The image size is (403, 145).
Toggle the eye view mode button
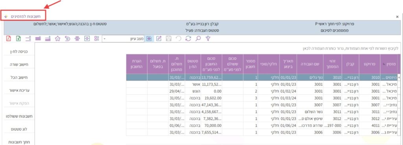coord(149,39)
